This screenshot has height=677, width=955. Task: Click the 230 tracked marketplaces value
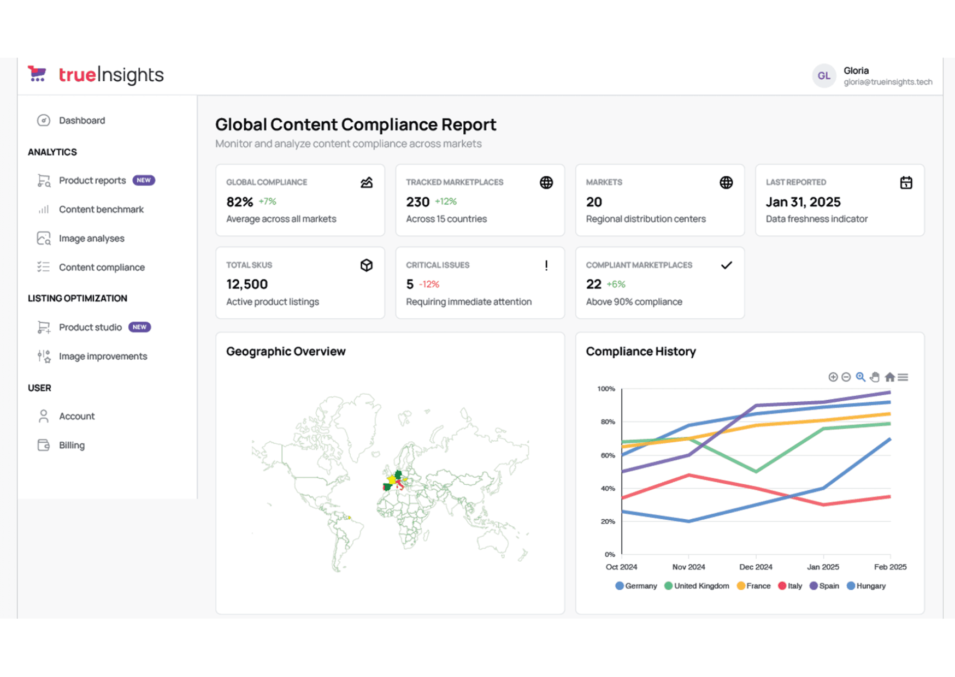point(417,202)
